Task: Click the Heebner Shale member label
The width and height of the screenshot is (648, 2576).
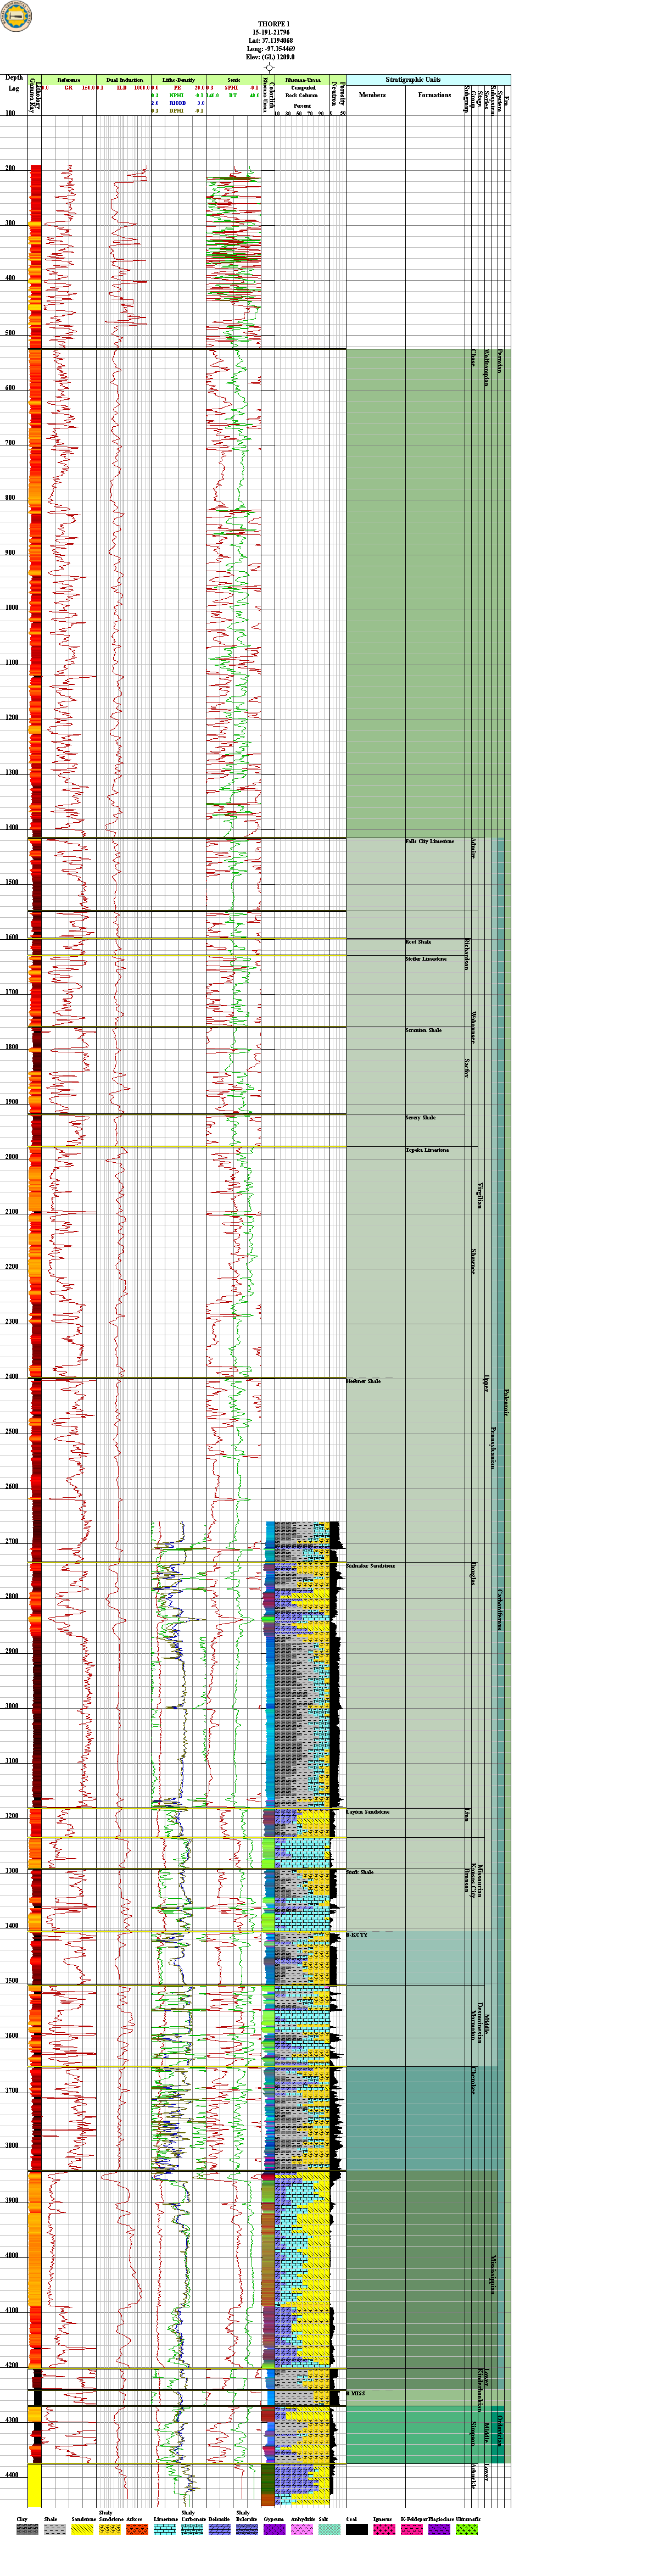Action: [x=363, y=1381]
